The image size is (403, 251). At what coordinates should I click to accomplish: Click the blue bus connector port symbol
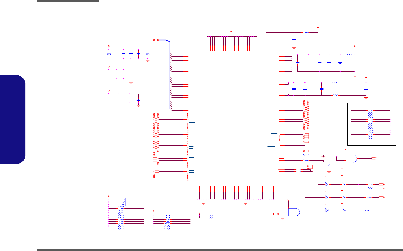tap(156, 40)
